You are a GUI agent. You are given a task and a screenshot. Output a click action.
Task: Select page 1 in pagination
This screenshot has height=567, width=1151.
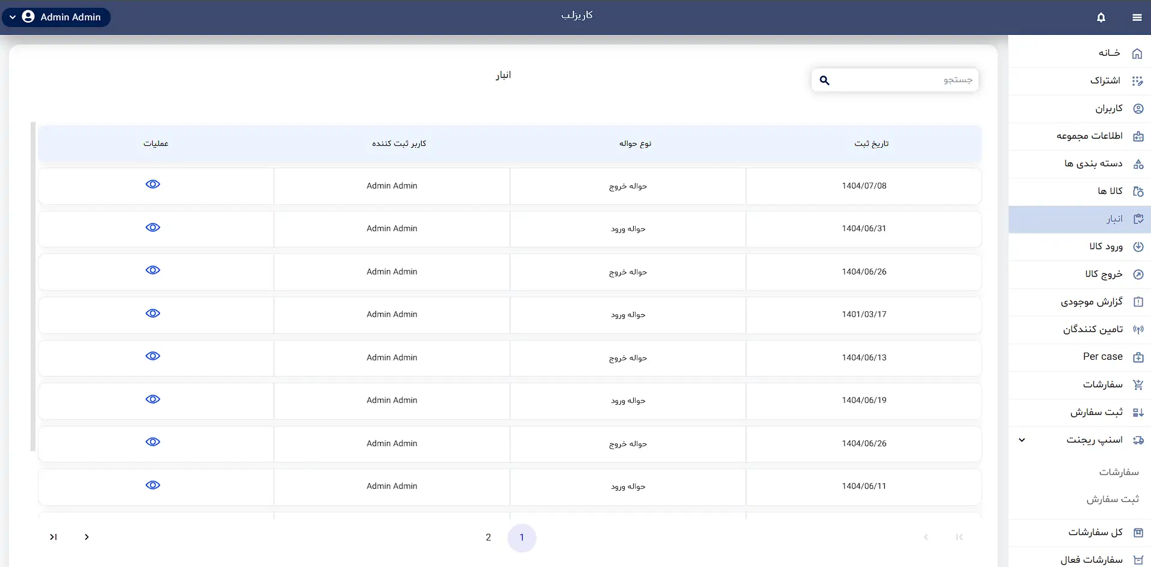(522, 538)
